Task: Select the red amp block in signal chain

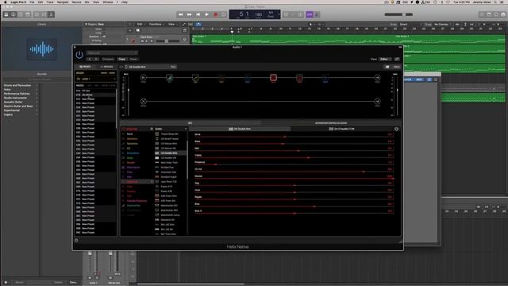Action: pyautogui.click(x=273, y=78)
